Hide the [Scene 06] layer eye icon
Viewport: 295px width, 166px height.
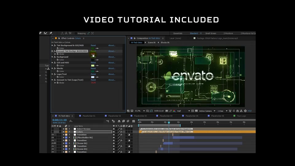53,143
